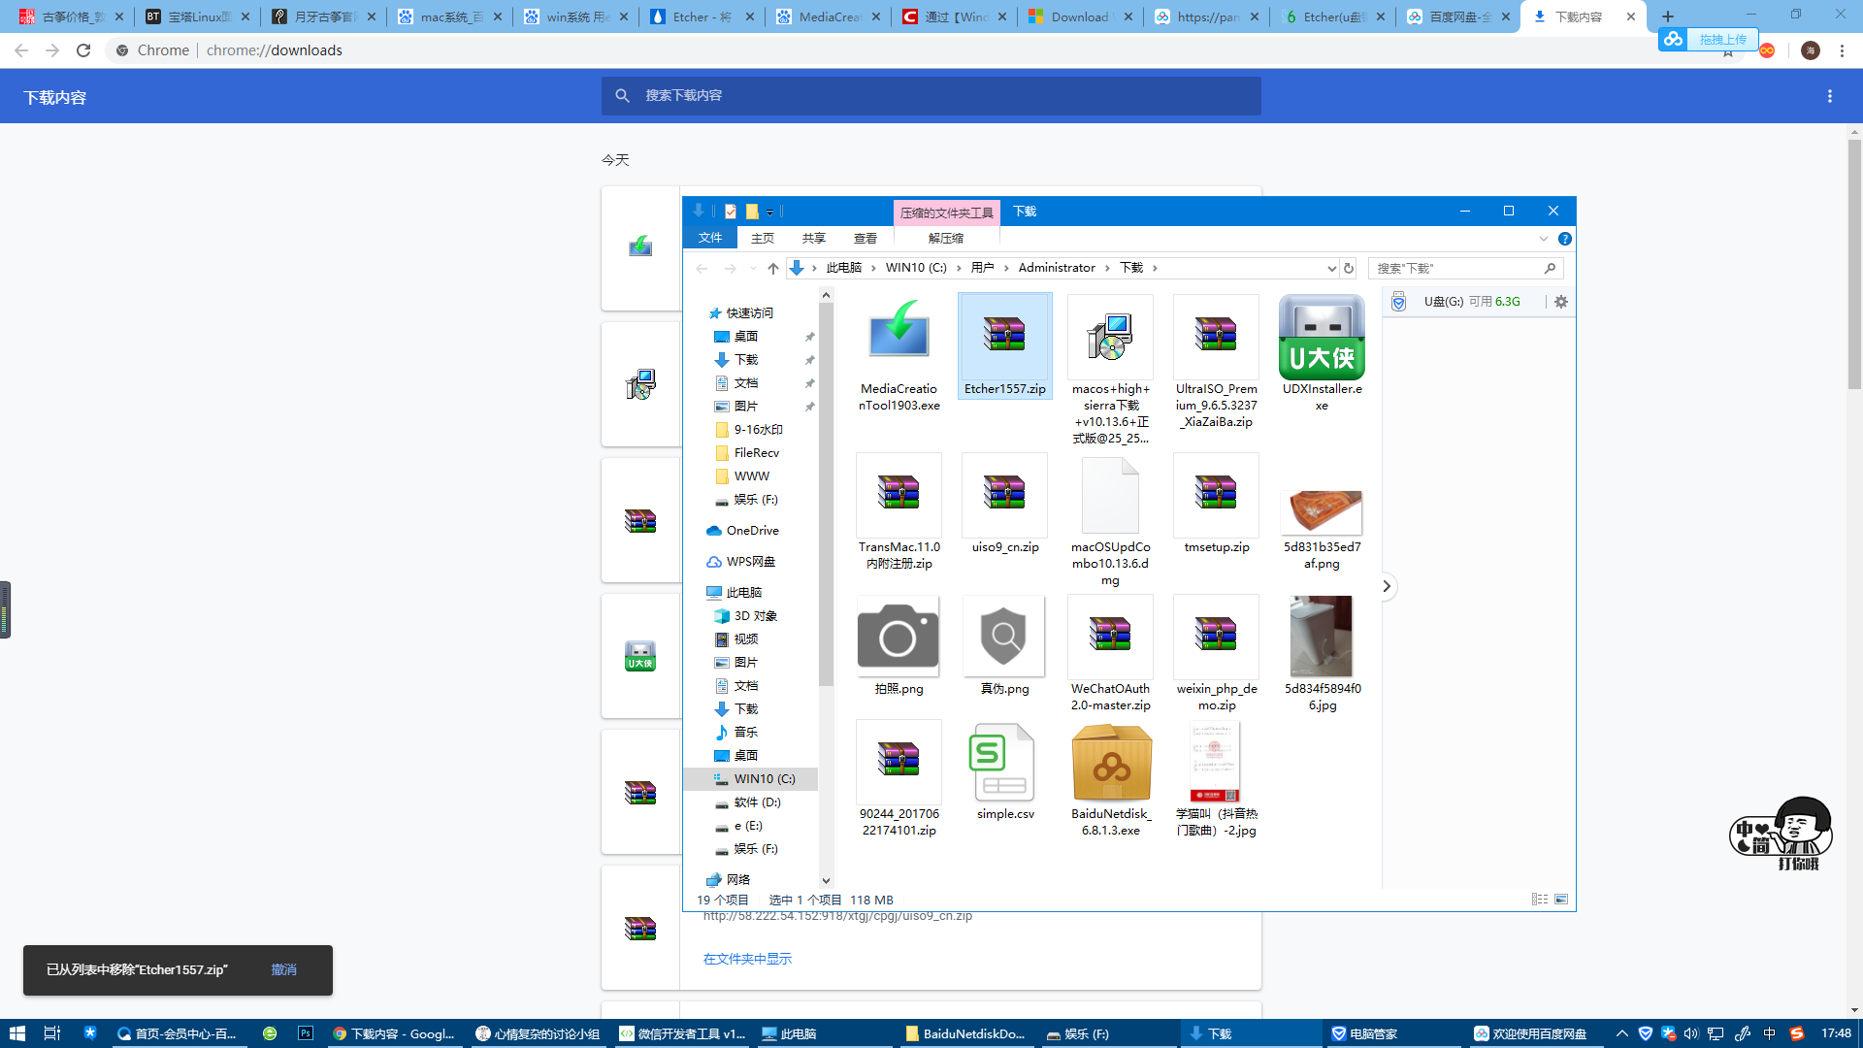Click 在文件夹中显示 link
Screen dimensions: 1863x1048
[x=747, y=959]
